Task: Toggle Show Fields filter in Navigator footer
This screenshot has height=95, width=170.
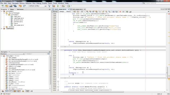Action: click(x=7, y=91)
